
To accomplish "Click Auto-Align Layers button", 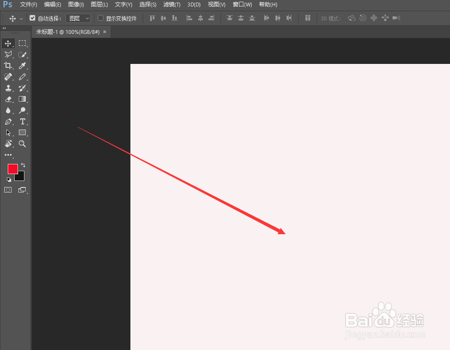I will click(308, 18).
